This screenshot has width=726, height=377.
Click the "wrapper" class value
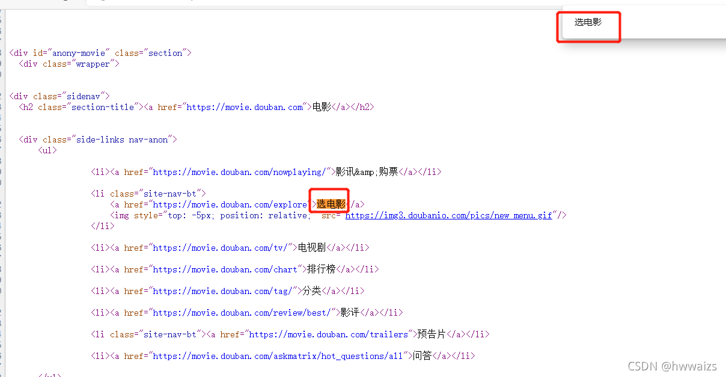coord(93,64)
